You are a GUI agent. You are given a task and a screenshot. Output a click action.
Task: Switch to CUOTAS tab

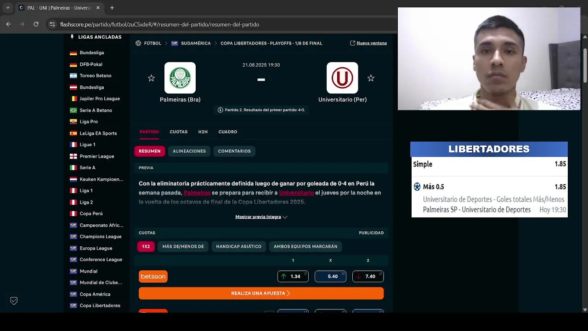click(179, 132)
